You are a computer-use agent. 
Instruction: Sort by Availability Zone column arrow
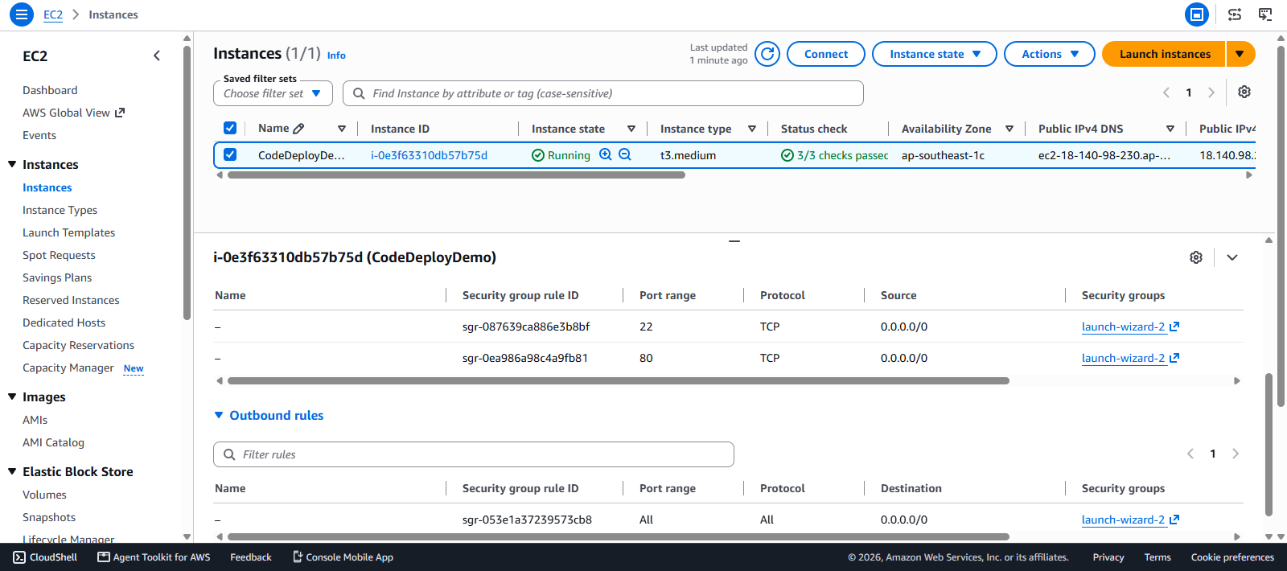1009,129
